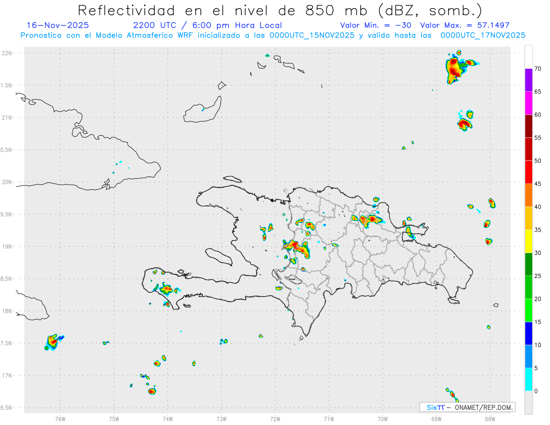Click the '22N' latitude label
This screenshot has height=425, width=550.
coord(8,53)
